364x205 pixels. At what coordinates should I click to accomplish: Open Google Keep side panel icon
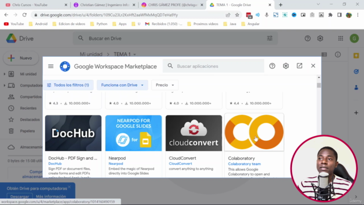356,56
